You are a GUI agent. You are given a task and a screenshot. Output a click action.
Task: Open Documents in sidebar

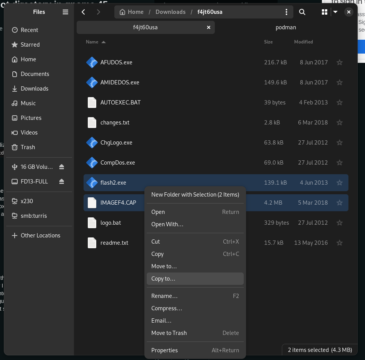point(39,74)
